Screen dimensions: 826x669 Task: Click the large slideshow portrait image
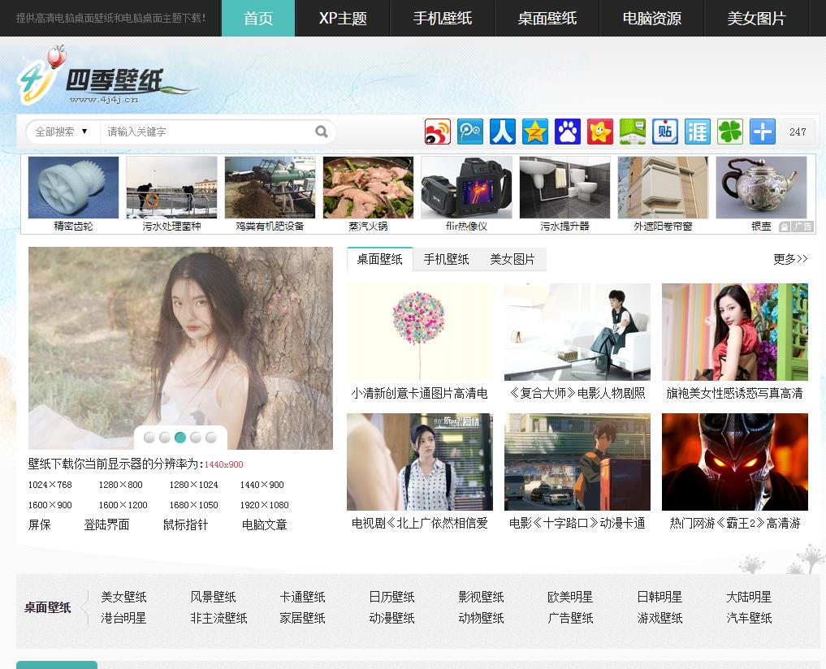pyautogui.click(x=180, y=348)
